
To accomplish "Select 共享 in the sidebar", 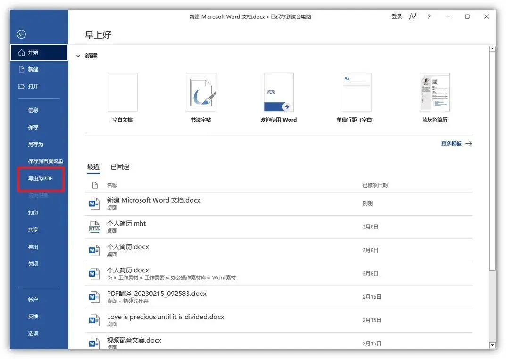I will click(33, 230).
